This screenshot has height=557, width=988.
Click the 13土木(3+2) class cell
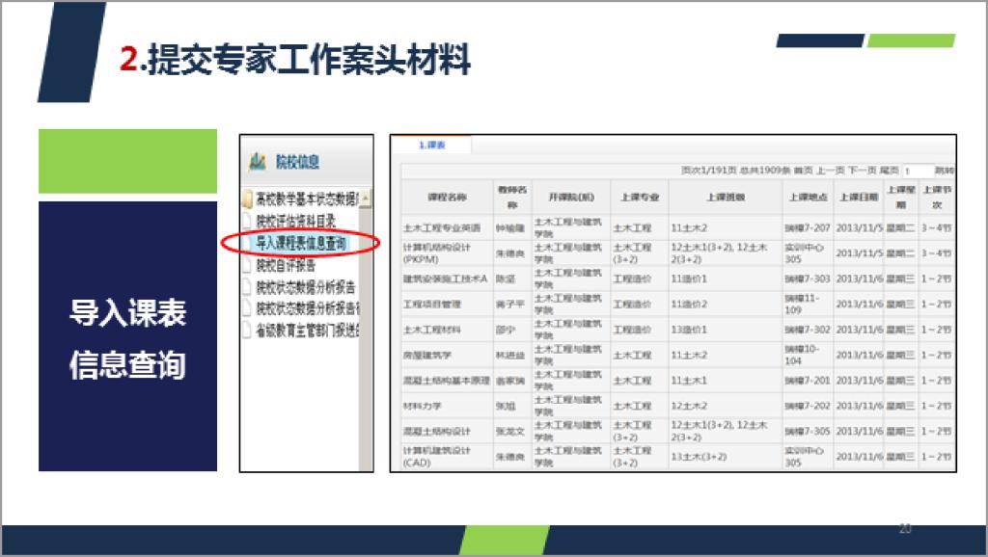point(726,457)
